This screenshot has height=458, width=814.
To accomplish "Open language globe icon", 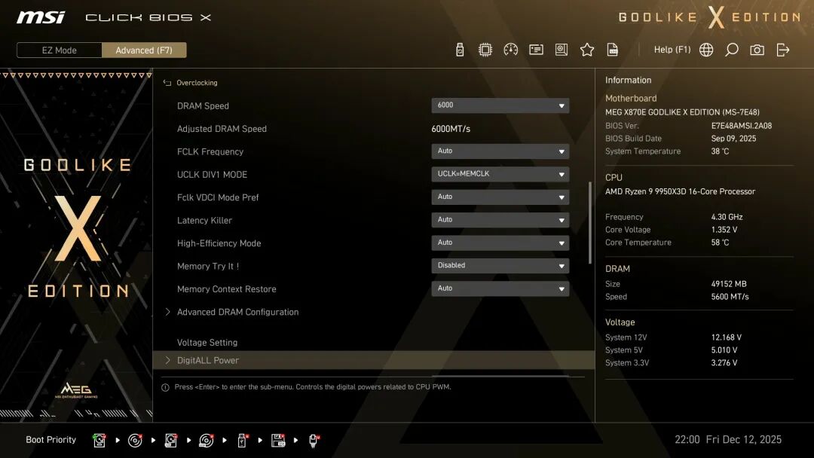I will (706, 50).
